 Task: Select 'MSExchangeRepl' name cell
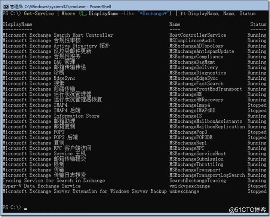click(x=188, y=143)
